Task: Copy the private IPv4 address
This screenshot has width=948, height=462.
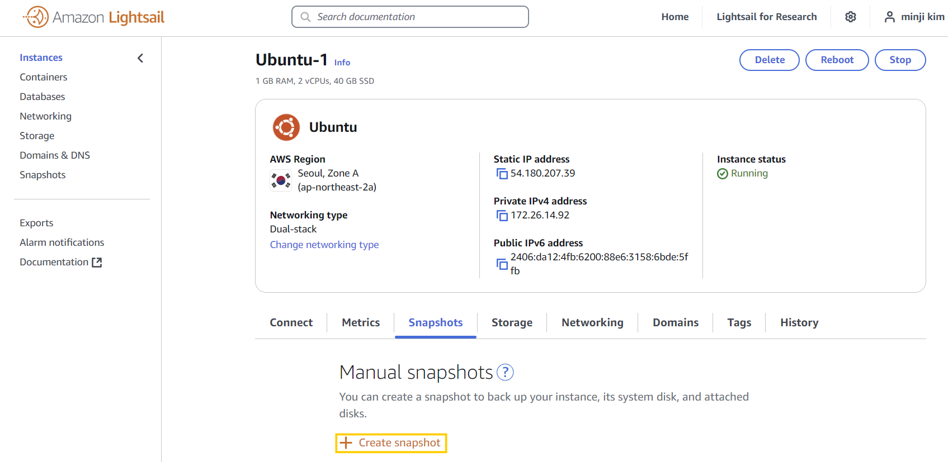Action: tap(502, 216)
